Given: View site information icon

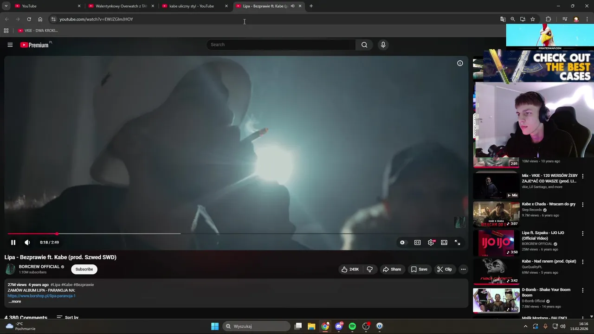Looking at the screenshot, I should 53,19.
